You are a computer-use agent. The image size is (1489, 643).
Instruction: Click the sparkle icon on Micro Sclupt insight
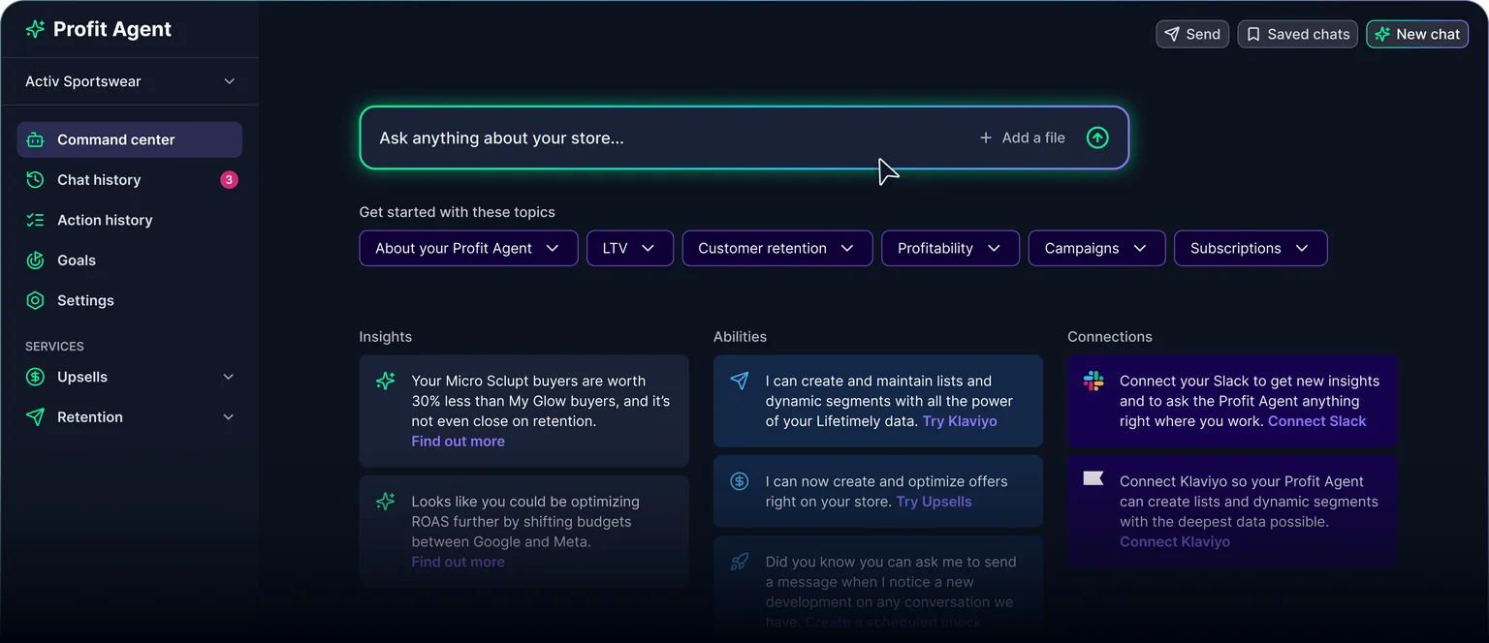[x=385, y=381]
